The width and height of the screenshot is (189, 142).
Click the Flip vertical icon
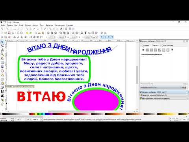[x=26, y=37]
